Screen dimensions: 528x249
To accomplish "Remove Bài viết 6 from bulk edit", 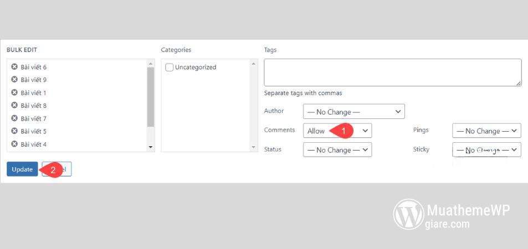I will (x=14, y=67).
